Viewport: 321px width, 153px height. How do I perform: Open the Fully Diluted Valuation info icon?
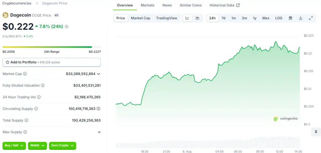(43, 85)
